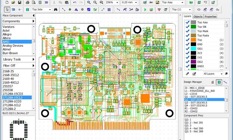Toggle visibility of Top Paste layer
The image size is (233, 140).
pos(187,35)
